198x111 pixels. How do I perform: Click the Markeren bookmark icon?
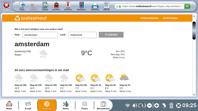click(68, 5)
